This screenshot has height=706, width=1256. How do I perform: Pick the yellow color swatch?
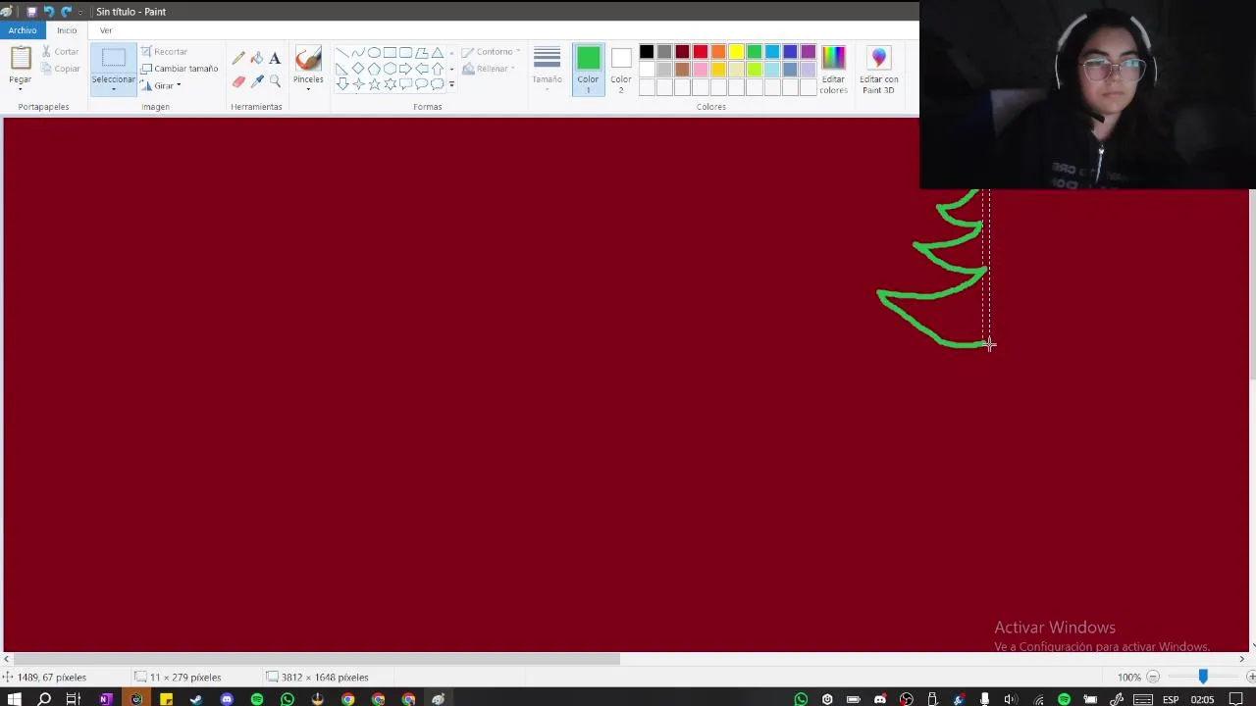coord(736,52)
